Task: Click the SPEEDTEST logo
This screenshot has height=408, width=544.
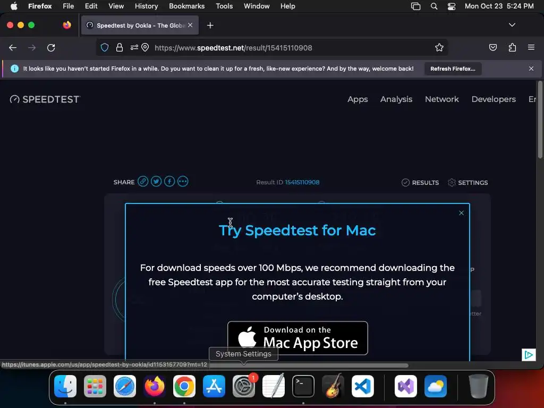Action: pyautogui.click(x=45, y=99)
